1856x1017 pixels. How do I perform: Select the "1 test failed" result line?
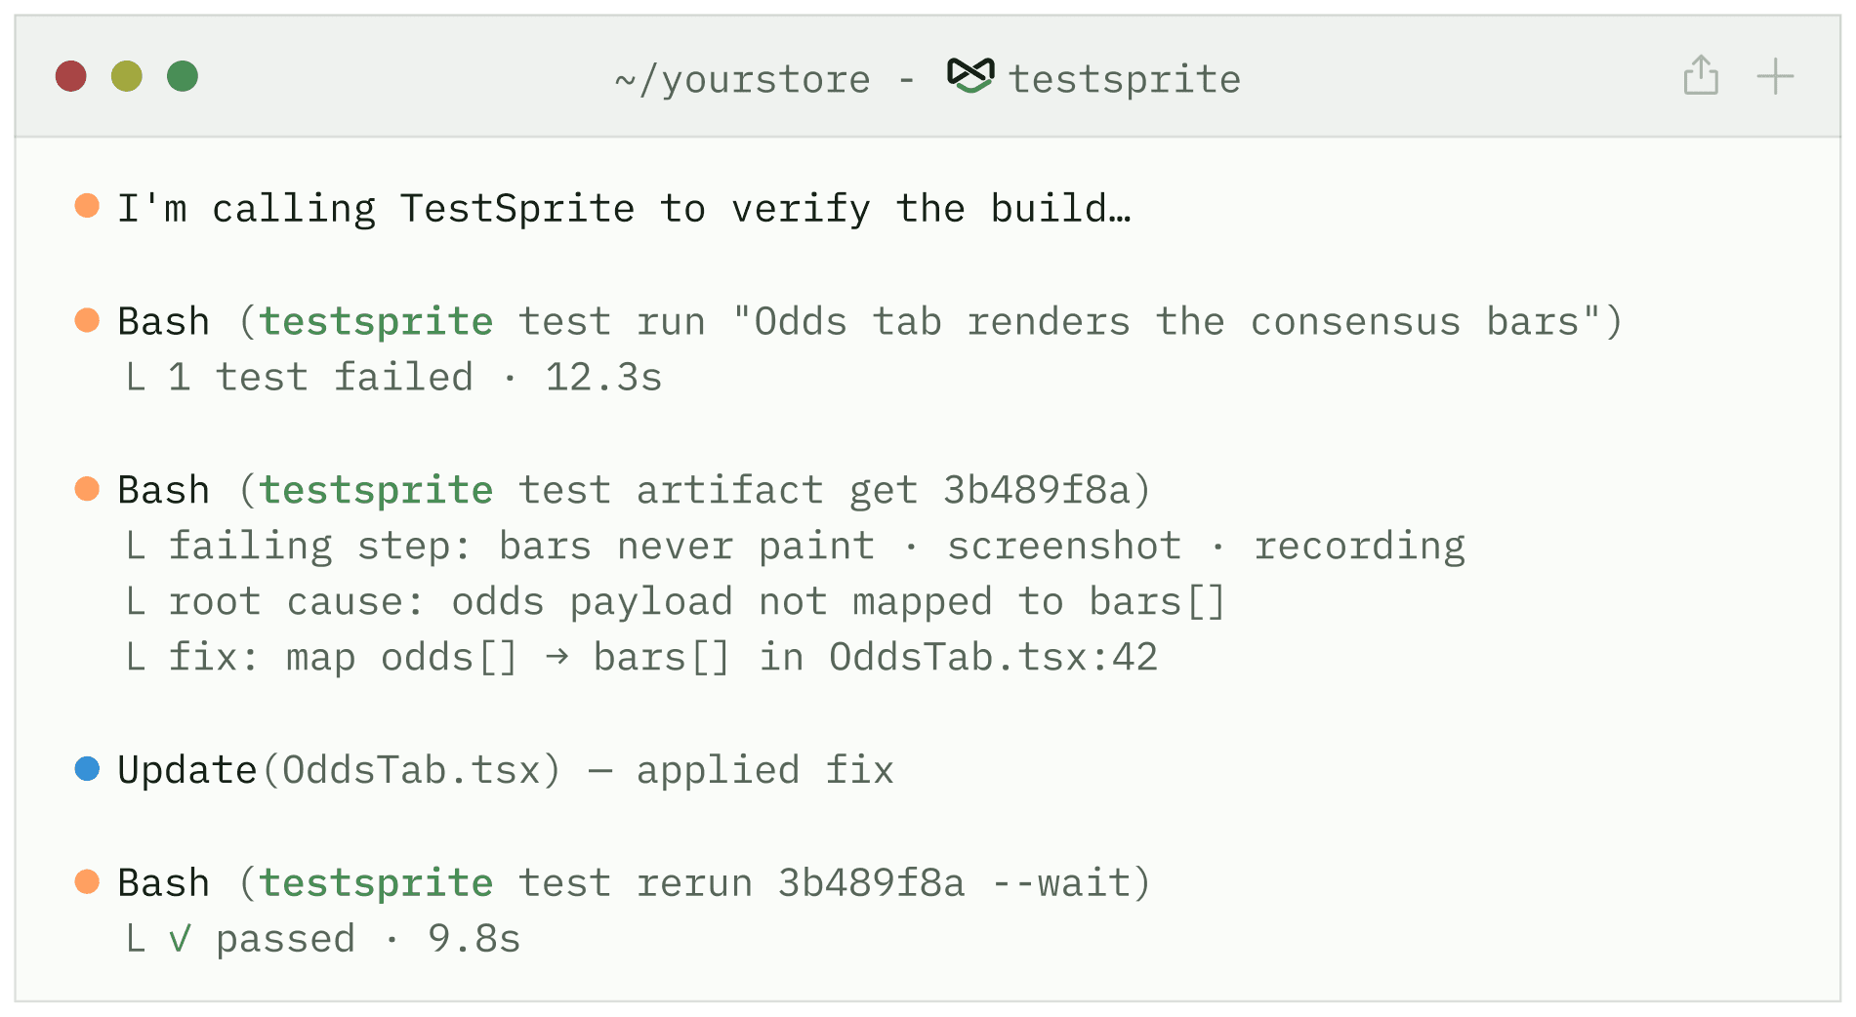click(394, 378)
